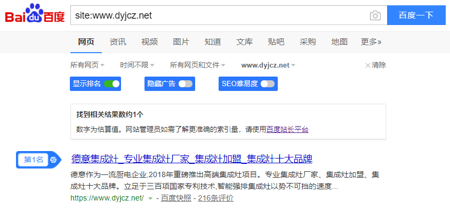This screenshot has height=217, width=450.
Task: Expand the 所有网页和文件 filter dropdown
Action: (197, 65)
